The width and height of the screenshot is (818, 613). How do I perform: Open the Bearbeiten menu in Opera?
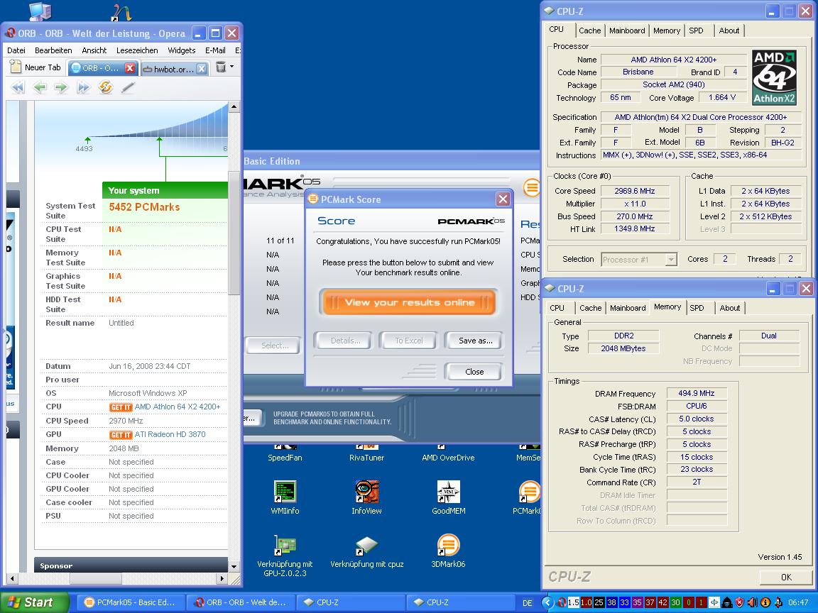53,50
